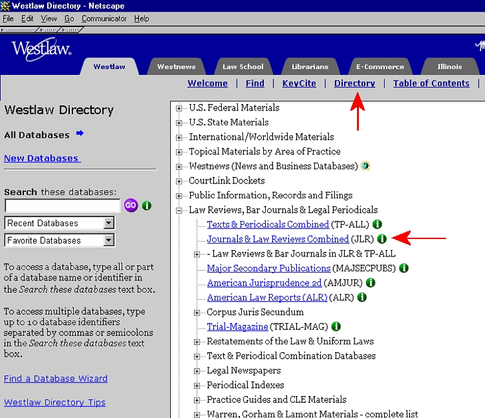Open Recent Databases dropdown
The width and height of the screenshot is (485, 418).
[x=109, y=223]
